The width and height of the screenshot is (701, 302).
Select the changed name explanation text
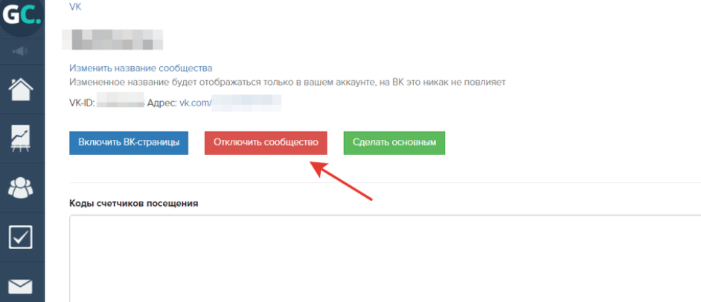(287, 83)
